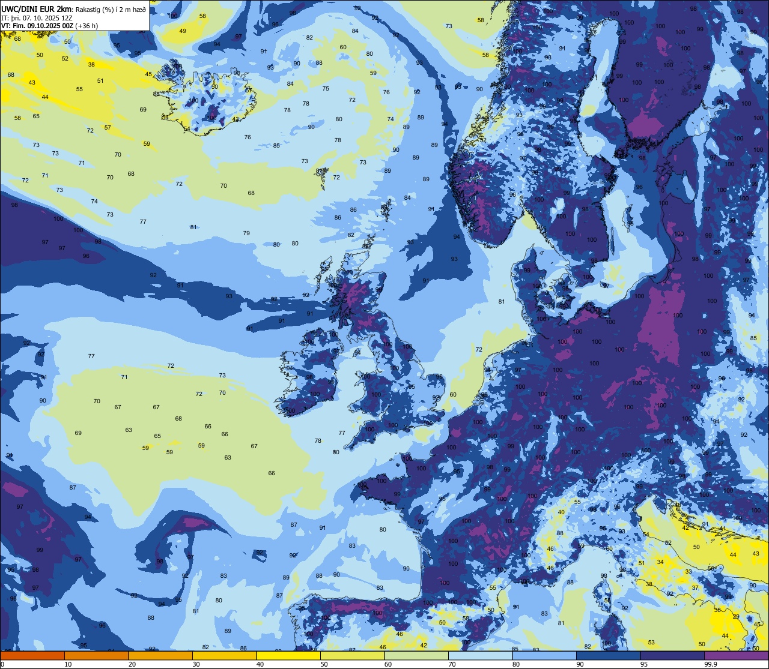Screen dimensions: 769x669
Task: Click the 'VT: Fim. 09.10.2025 00Z (+36 h)' line
Action: 50,26
